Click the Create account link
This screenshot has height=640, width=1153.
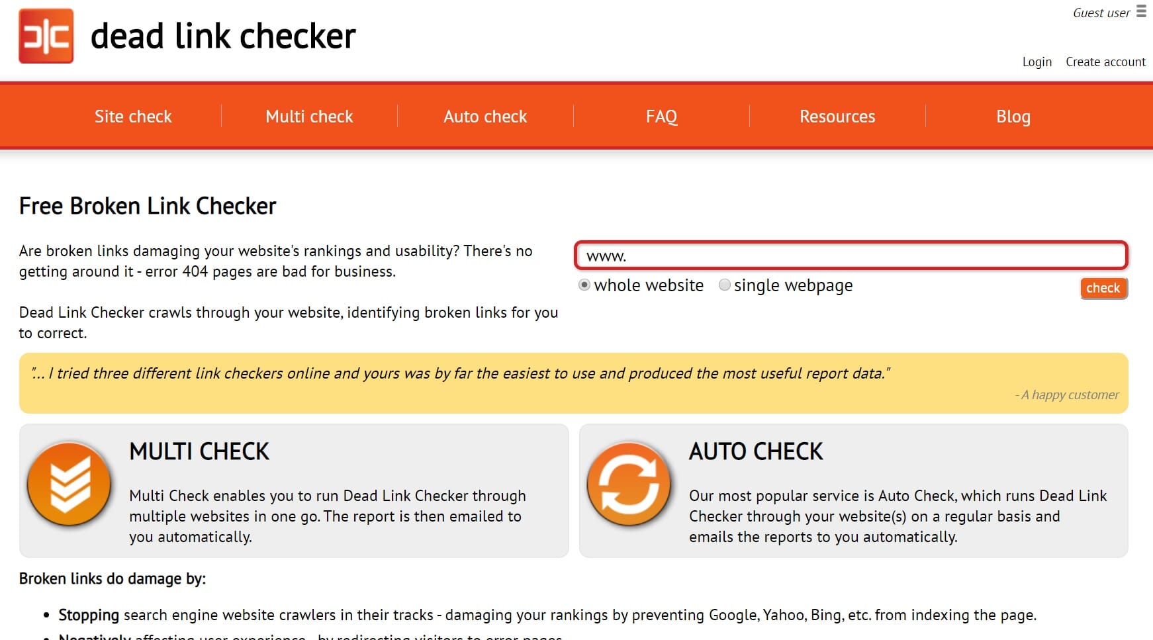(x=1105, y=62)
